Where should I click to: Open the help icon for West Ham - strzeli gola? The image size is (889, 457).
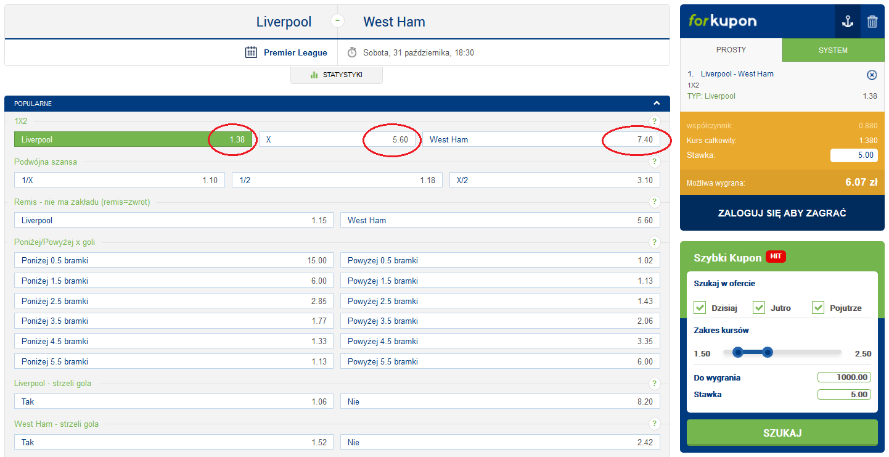pyautogui.click(x=655, y=424)
